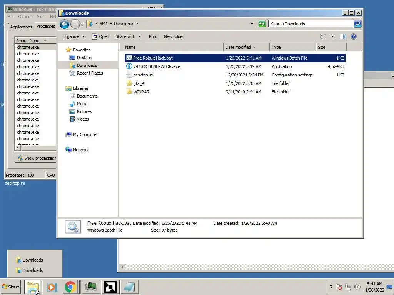The image size is (394, 295).
Task: Open Videos library in sidebar
Action: click(x=83, y=119)
